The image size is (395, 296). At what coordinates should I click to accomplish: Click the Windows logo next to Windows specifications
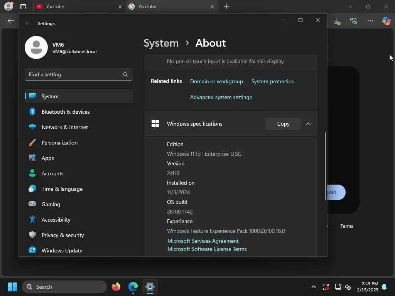click(x=155, y=124)
